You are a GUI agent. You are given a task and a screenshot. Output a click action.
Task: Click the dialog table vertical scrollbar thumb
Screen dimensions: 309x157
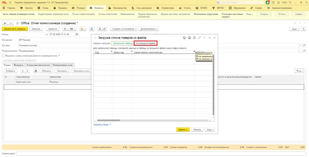point(214,85)
